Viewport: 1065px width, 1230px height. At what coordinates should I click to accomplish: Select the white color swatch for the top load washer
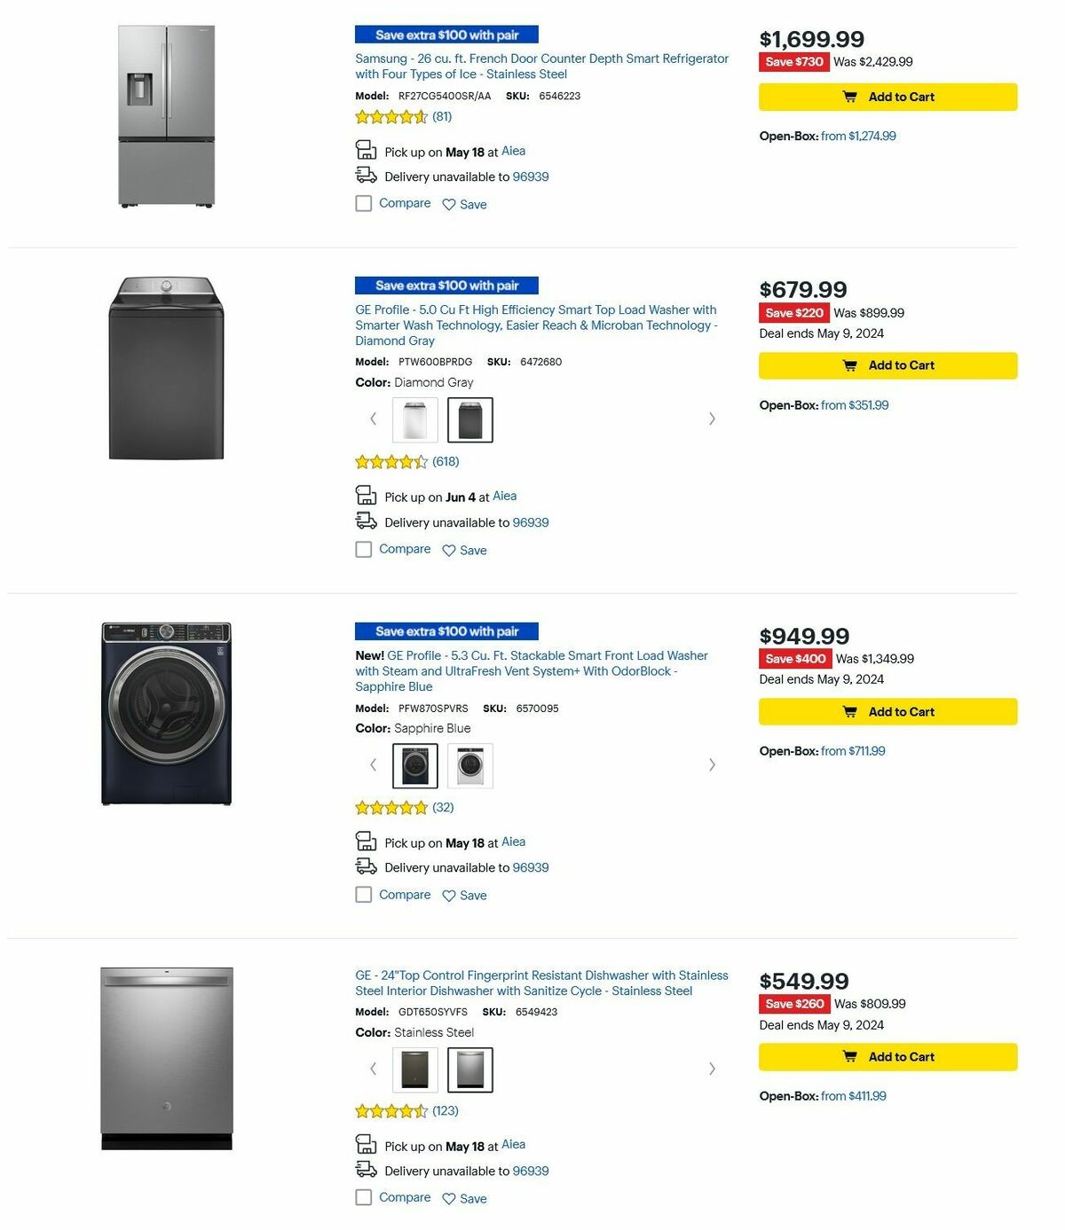pos(414,419)
